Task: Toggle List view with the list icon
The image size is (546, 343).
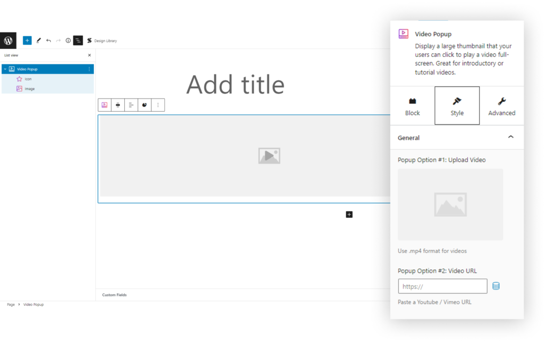Action: 78,40
